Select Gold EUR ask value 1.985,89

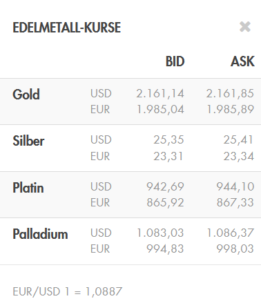point(231,109)
